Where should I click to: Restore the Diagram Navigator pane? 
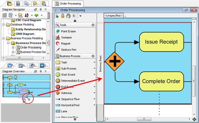click(x=36, y=10)
